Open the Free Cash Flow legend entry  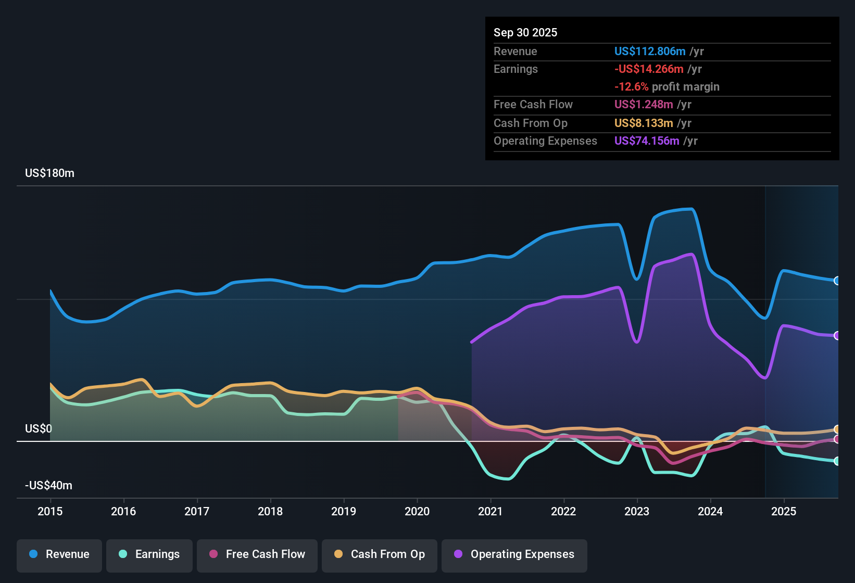257,554
